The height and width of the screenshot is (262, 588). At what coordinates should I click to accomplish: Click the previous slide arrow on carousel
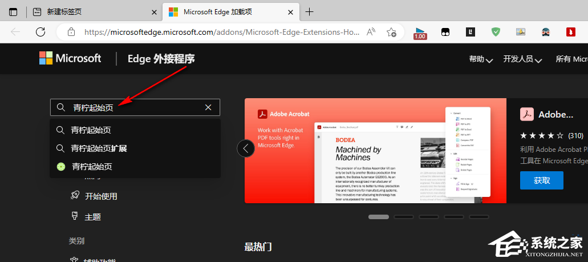(246, 148)
